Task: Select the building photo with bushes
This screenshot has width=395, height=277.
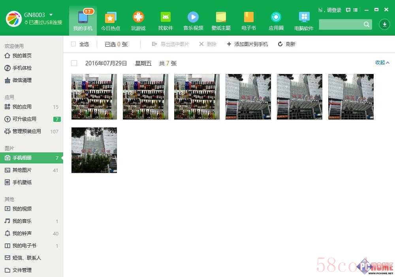Action: [x=94, y=150]
